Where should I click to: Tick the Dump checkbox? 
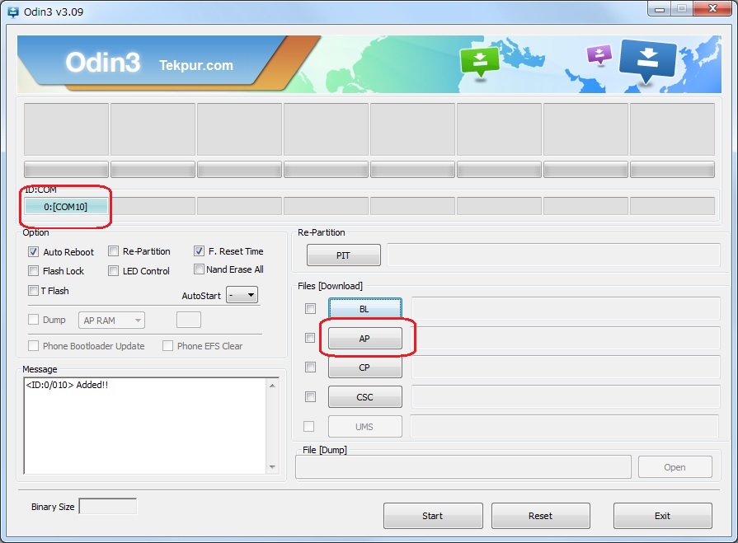click(33, 320)
